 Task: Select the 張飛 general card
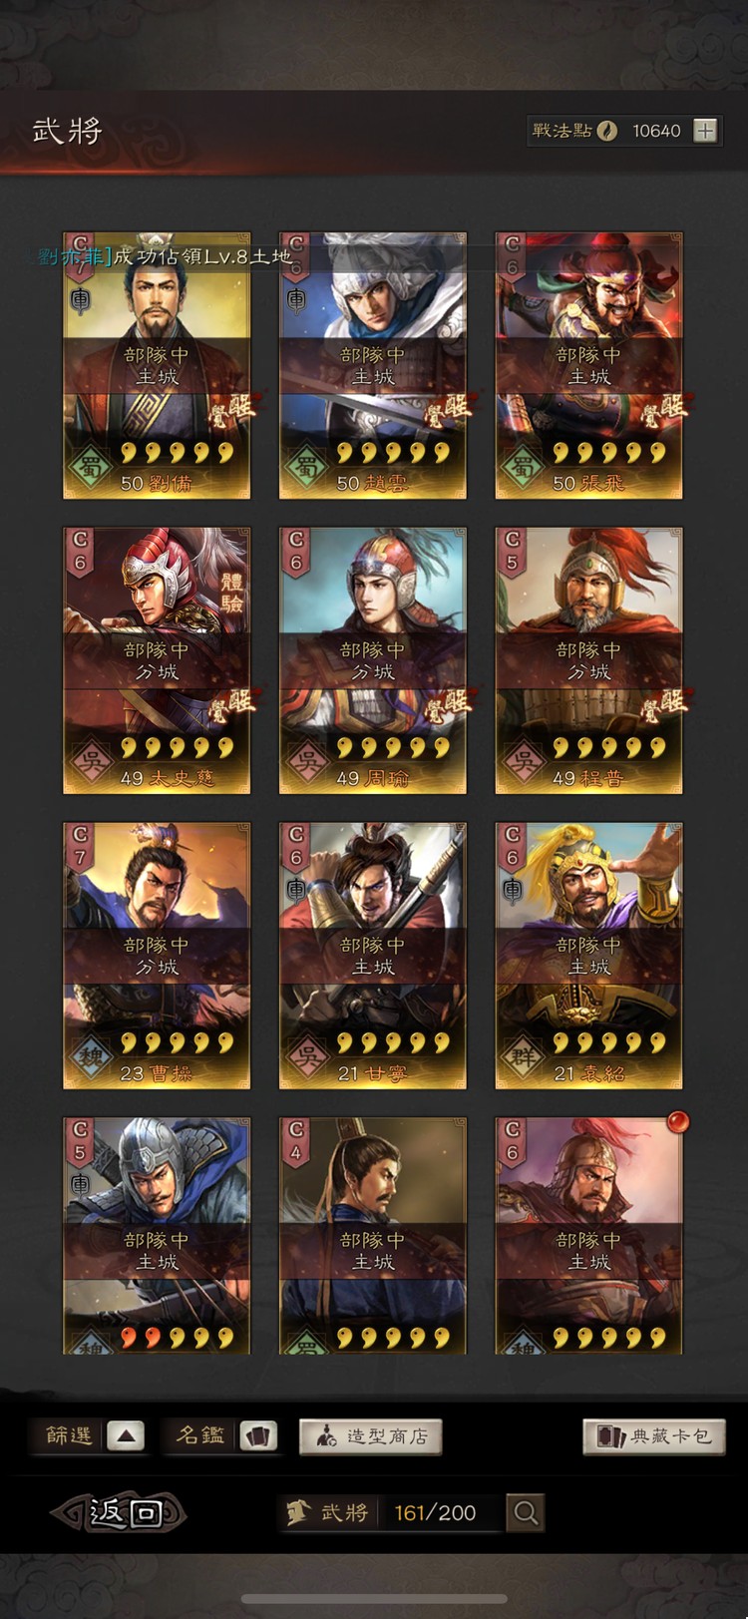click(x=589, y=365)
